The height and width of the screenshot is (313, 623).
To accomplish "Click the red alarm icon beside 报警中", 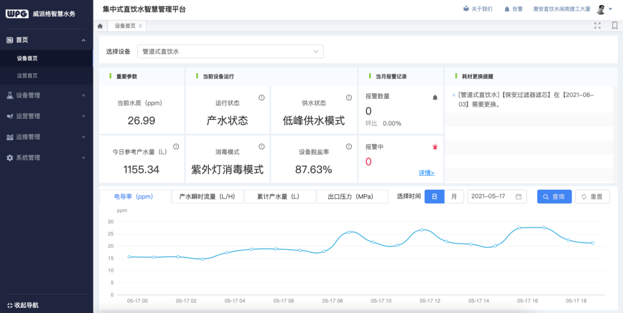I will 435,147.
